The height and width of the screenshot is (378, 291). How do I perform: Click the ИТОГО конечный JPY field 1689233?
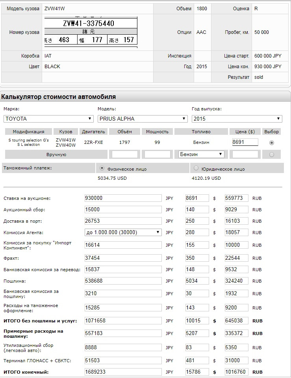[123, 372]
